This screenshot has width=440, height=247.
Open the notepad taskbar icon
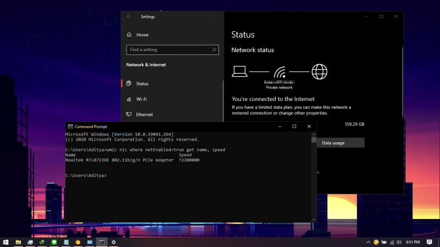point(66,242)
